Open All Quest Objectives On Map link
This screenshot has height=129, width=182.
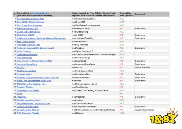[30, 19]
